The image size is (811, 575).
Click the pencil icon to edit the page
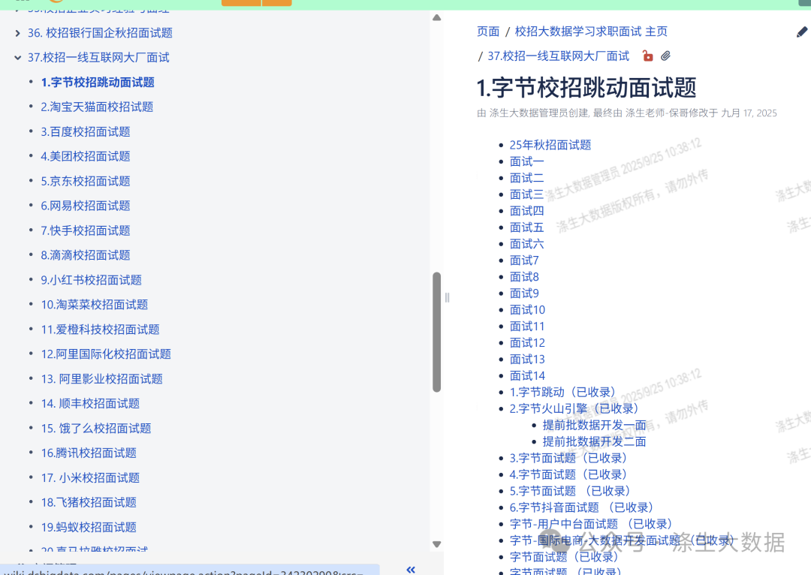pyautogui.click(x=801, y=32)
